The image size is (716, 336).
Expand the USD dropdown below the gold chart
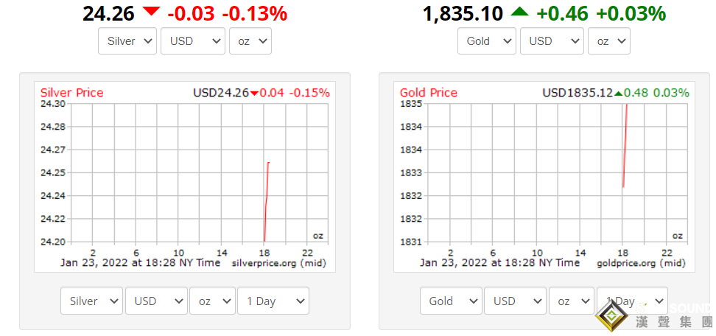pos(516,301)
